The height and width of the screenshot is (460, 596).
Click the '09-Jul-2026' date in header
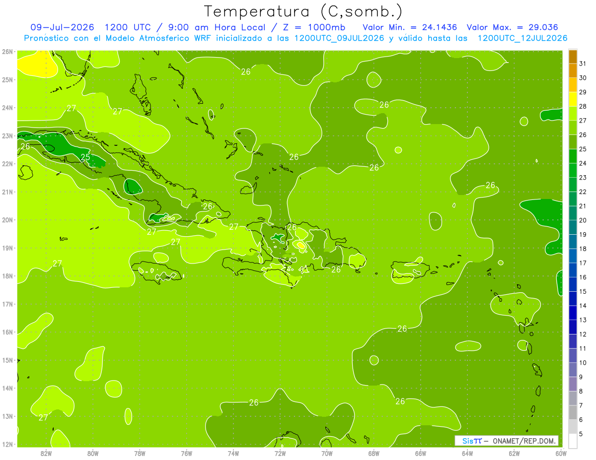[x=63, y=27]
